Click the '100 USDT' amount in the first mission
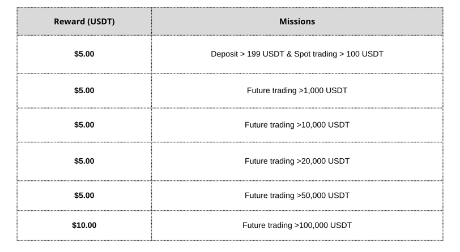The image size is (460, 252). (x=365, y=54)
